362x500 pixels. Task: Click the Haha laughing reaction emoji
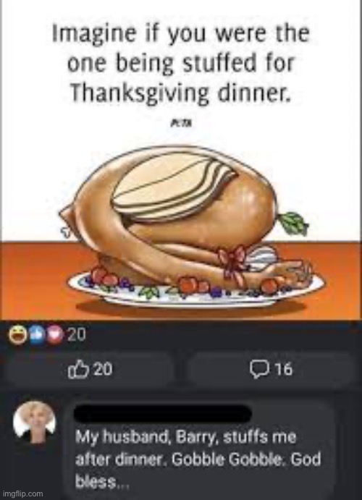point(17,336)
